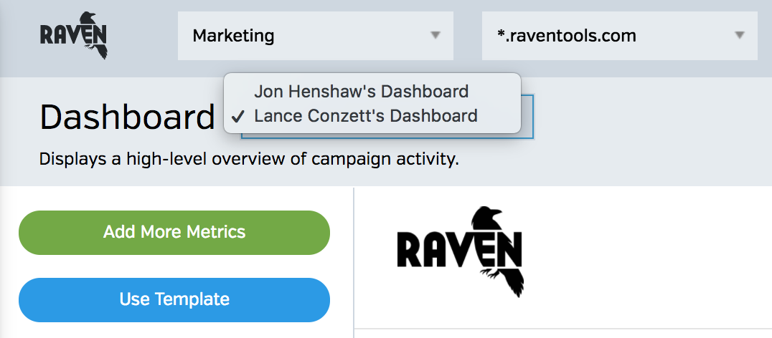Screen dimensions: 772x338
Task: Click the blue Use Template button
Action: (x=174, y=299)
